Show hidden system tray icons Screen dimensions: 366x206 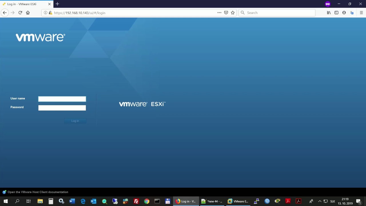pyautogui.click(x=320, y=201)
